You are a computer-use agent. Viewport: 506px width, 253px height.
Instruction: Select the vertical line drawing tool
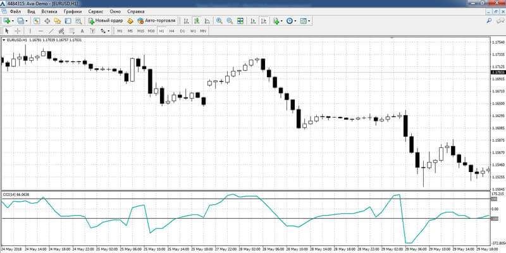coord(30,30)
